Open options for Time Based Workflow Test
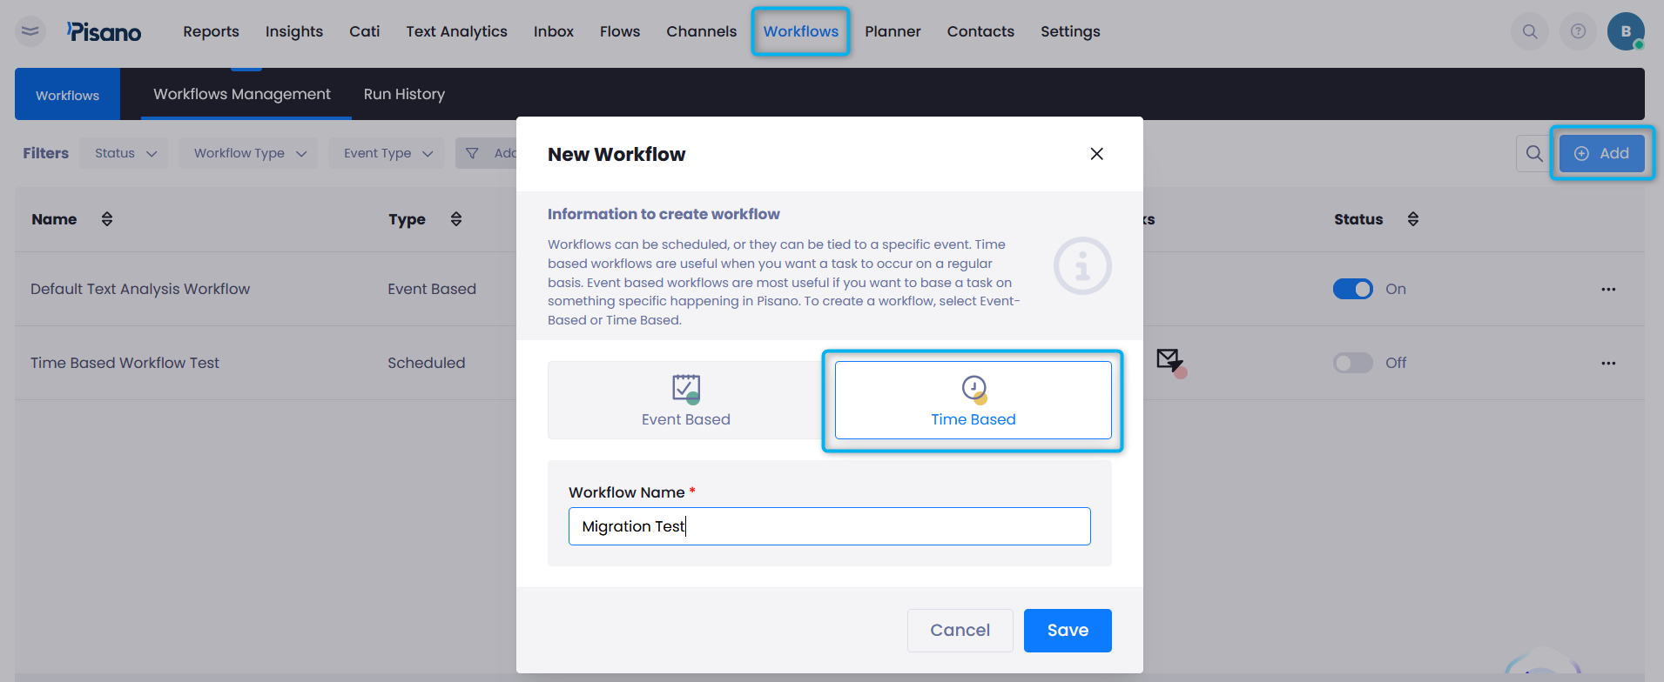The height and width of the screenshot is (682, 1664). coord(1607,364)
